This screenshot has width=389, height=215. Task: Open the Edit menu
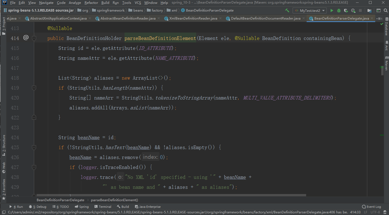22,2
